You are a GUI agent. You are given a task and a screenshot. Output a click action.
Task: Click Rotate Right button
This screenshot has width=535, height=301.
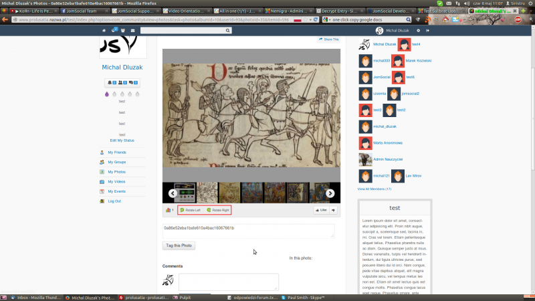[x=218, y=210]
